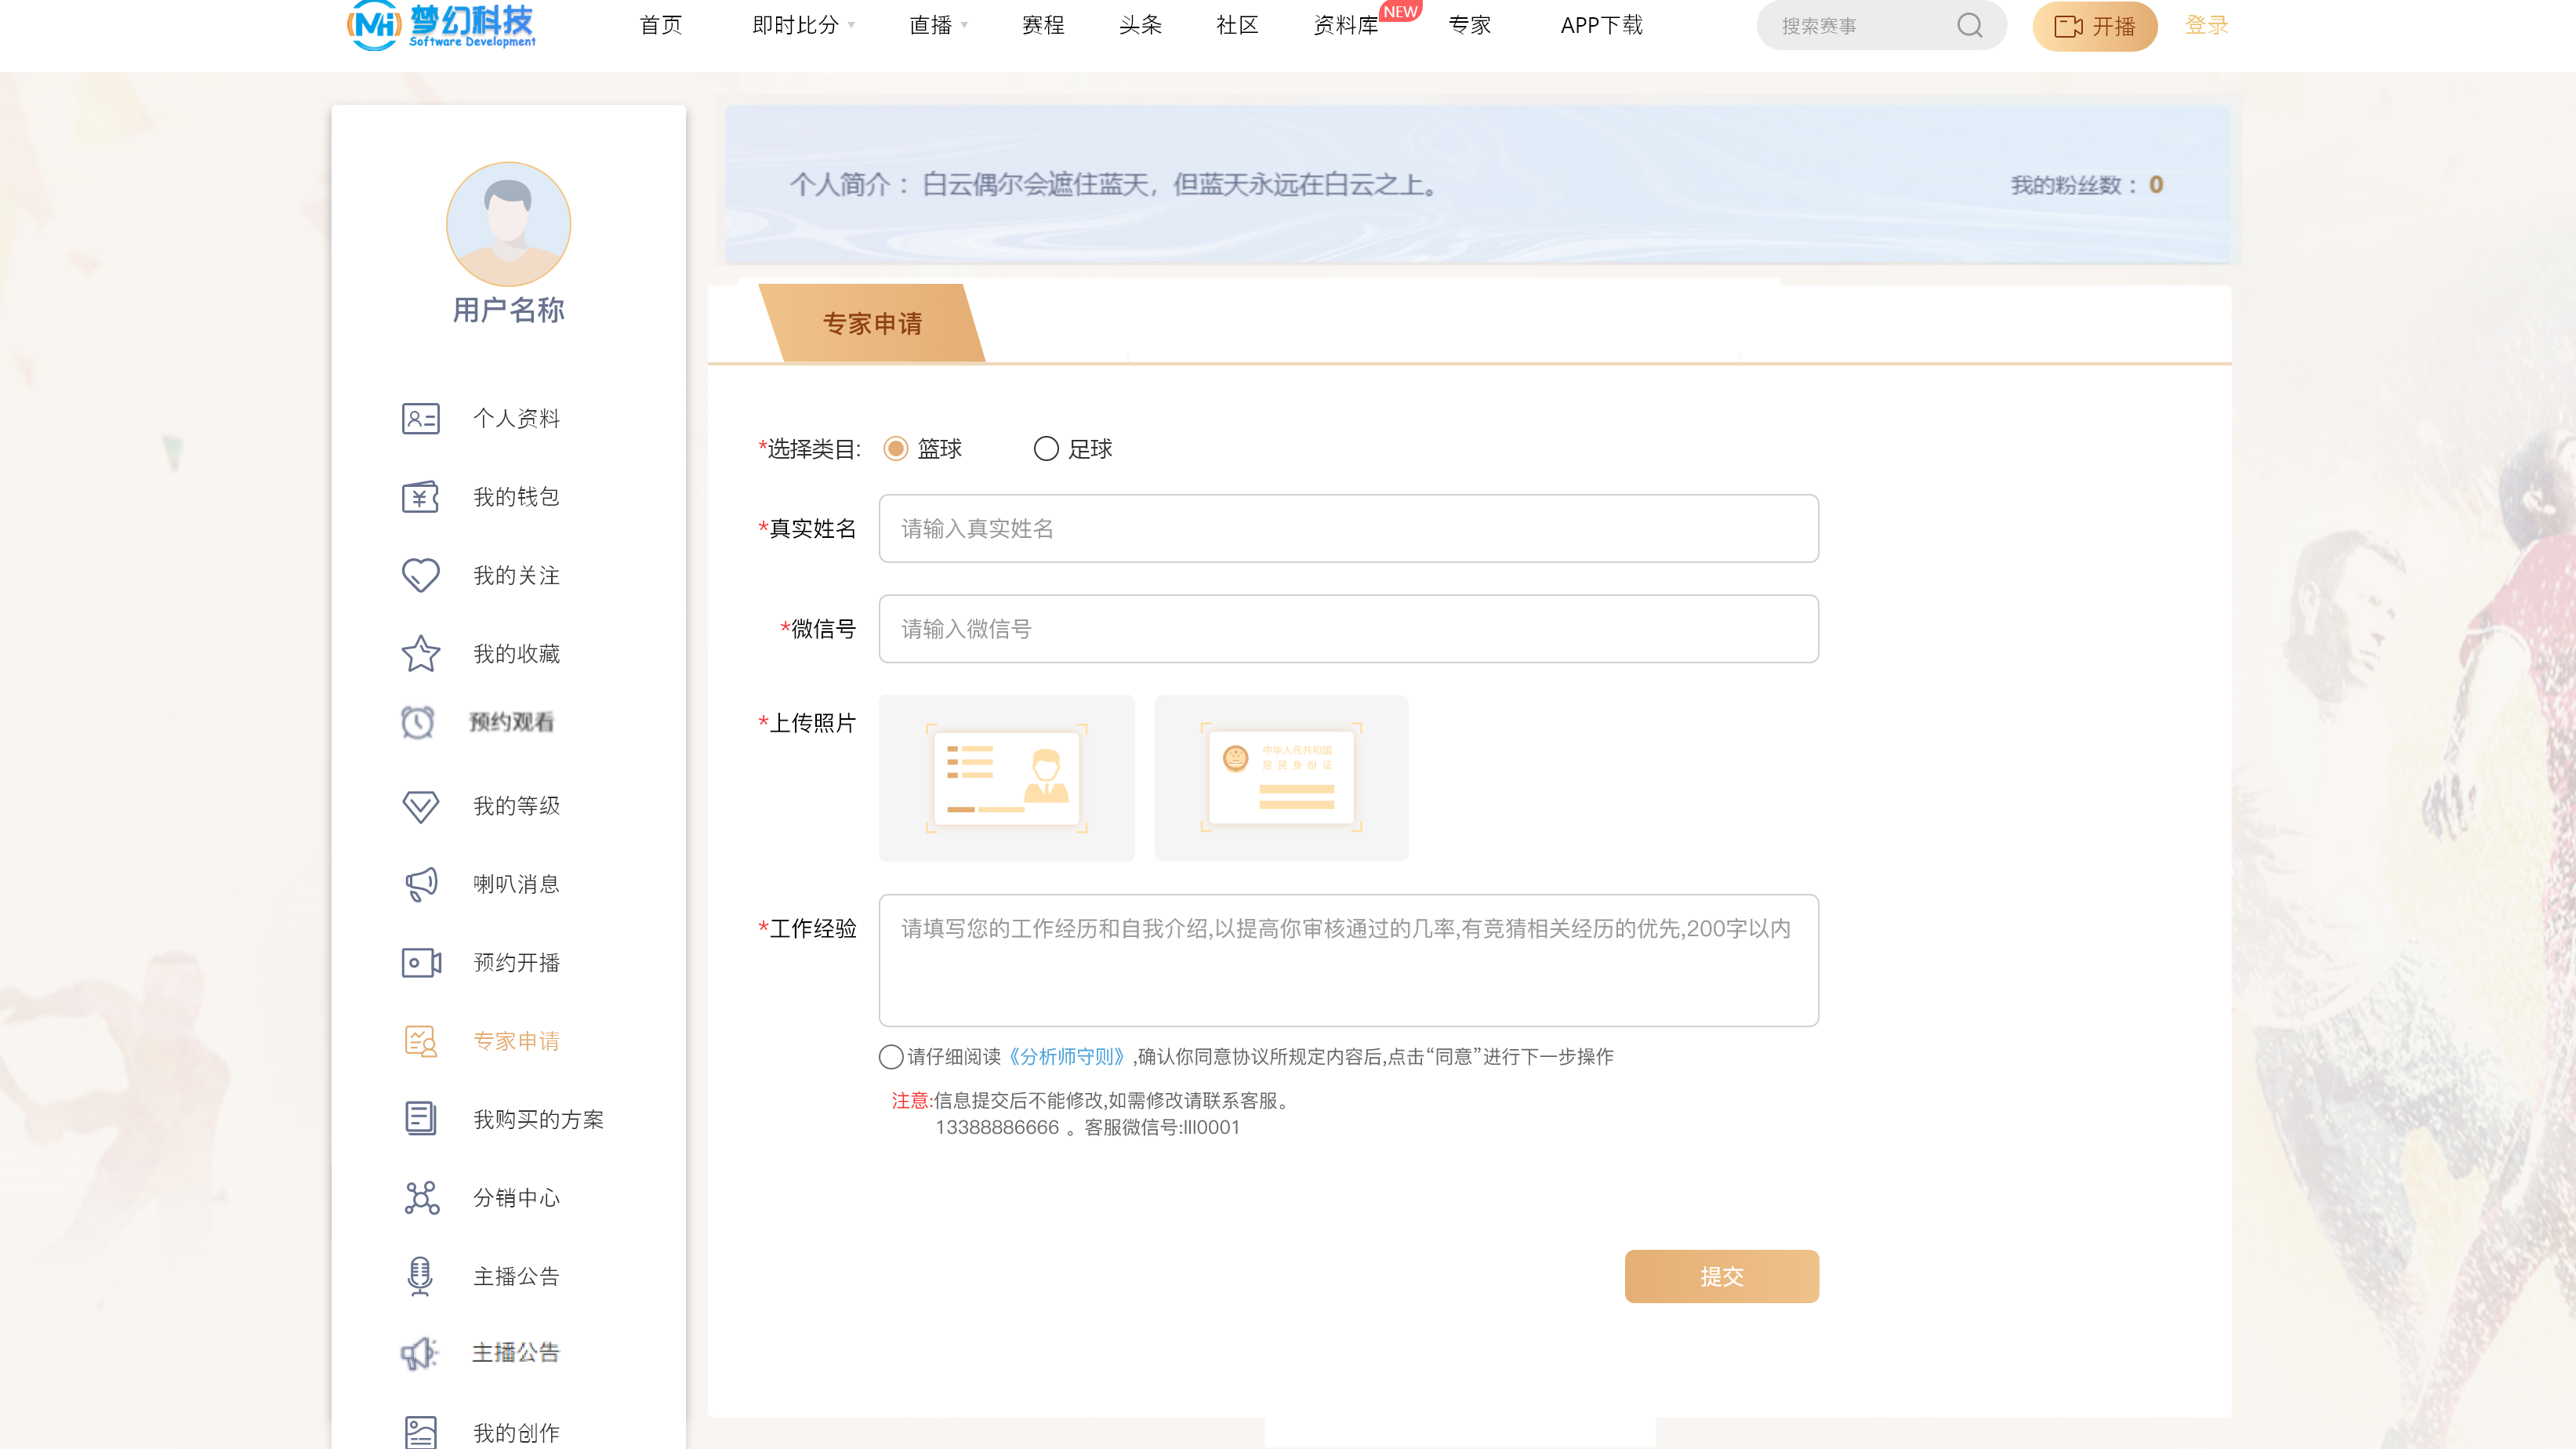The height and width of the screenshot is (1449, 2576).
Task: Open the 社区 menu item
Action: (x=1236, y=25)
